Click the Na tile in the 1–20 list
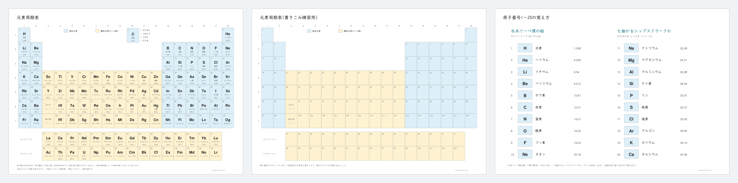Viewport: 738px width, 183px height. pos(631,48)
